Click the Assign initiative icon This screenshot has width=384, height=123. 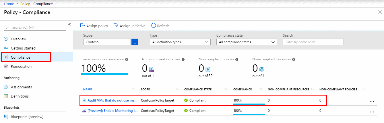pyautogui.click(x=116, y=25)
